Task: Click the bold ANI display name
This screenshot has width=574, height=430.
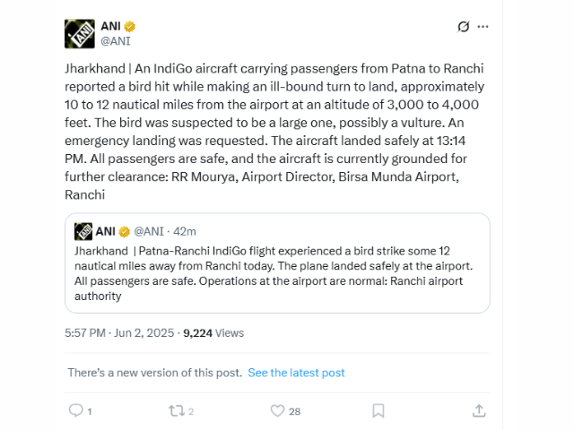Action: (110, 26)
